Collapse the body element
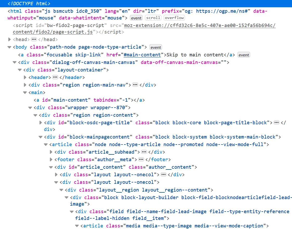This screenshot has width=292, height=229. pyautogui.click(x=9, y=47)
